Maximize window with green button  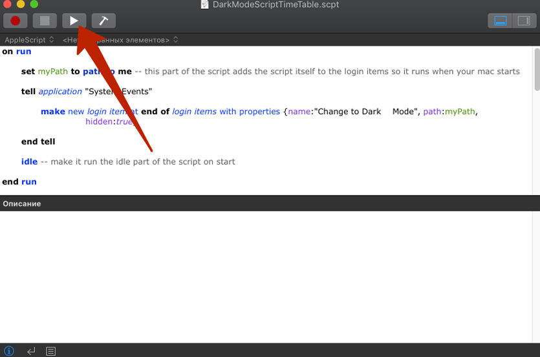34,4
